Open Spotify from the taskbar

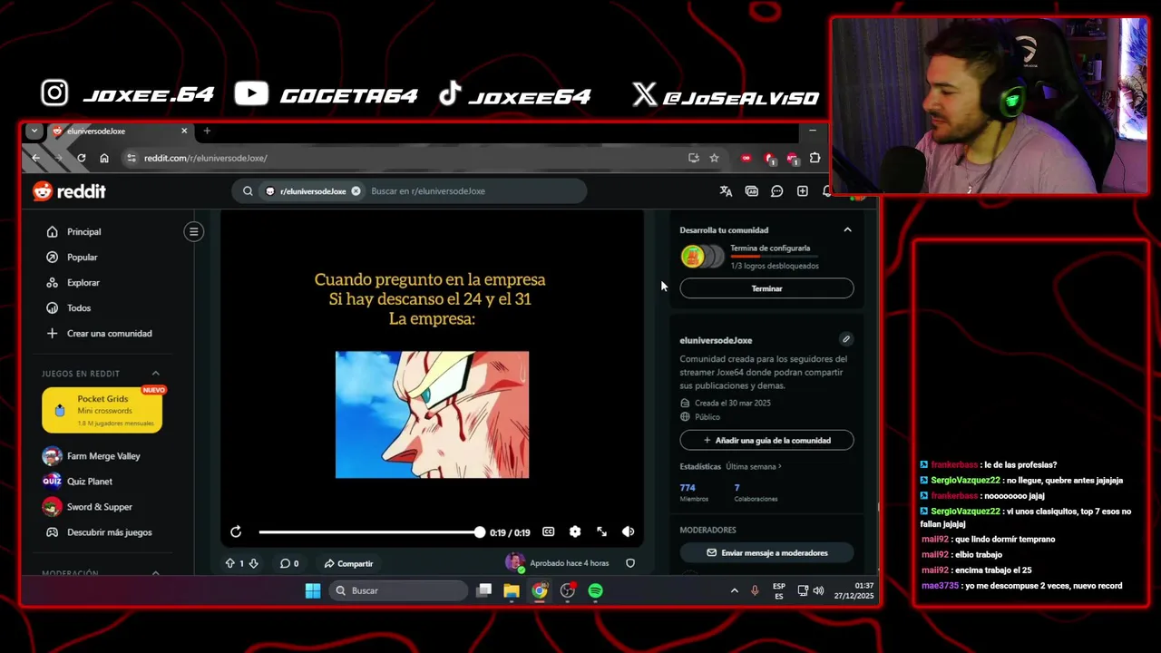[595, 590]
